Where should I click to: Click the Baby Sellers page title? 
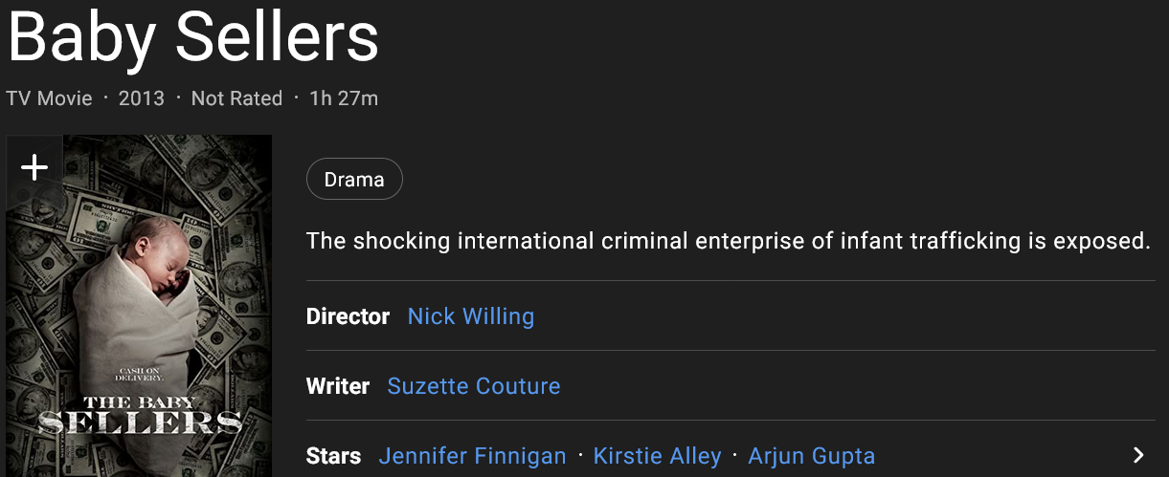[x=193, y=38]
